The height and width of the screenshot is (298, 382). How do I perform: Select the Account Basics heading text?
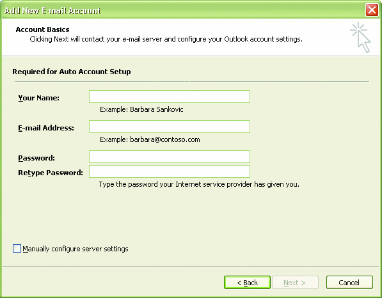pyautogui.click(x=42, y=29)
